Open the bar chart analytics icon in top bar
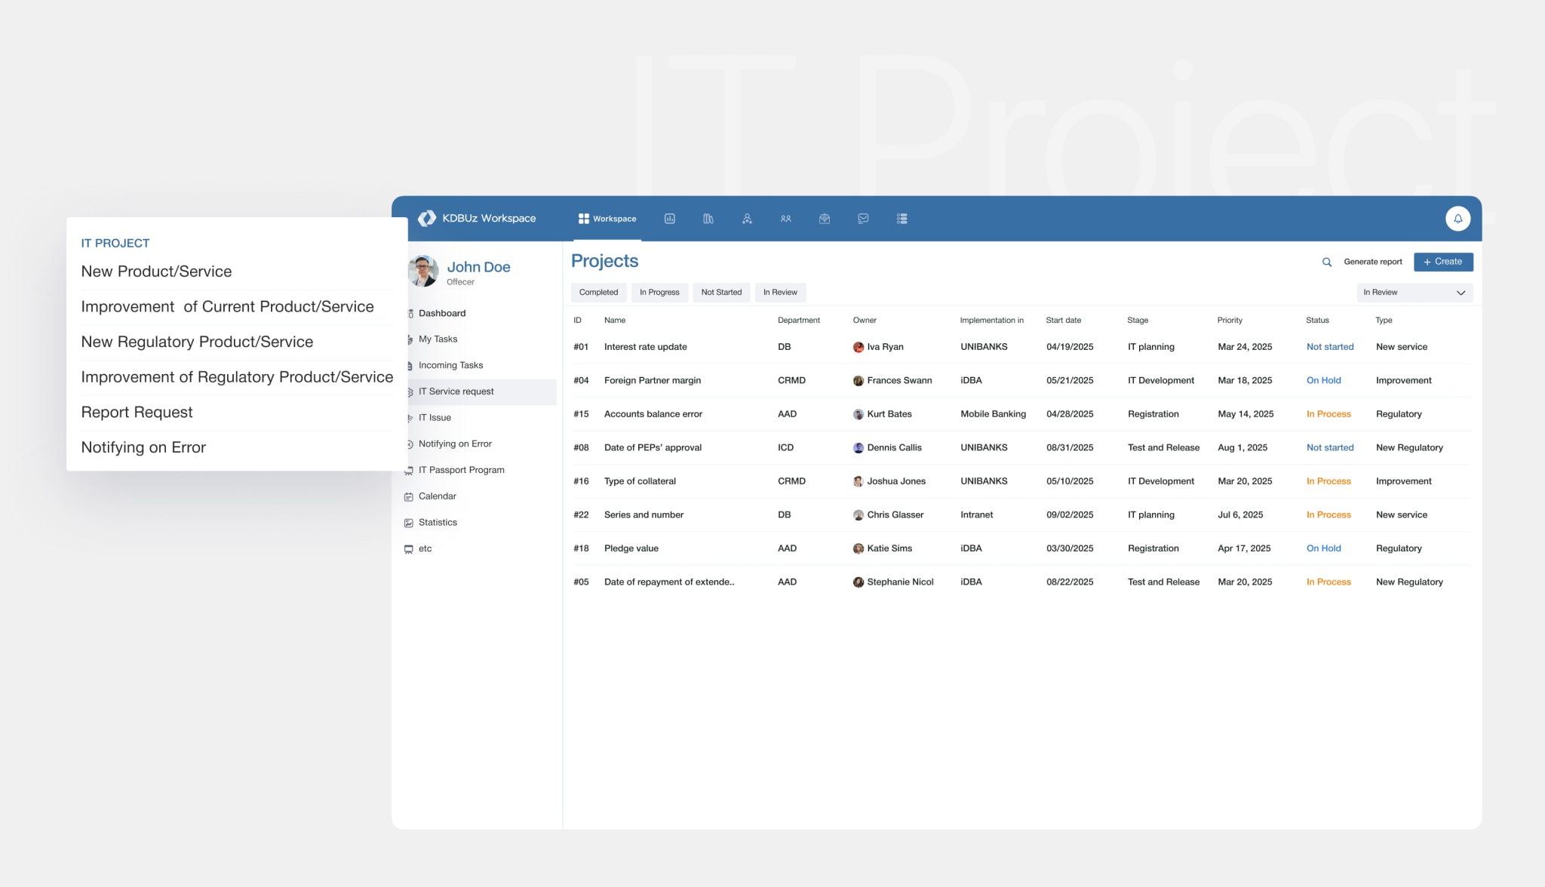1545x887 pixels. pos(669,219)
